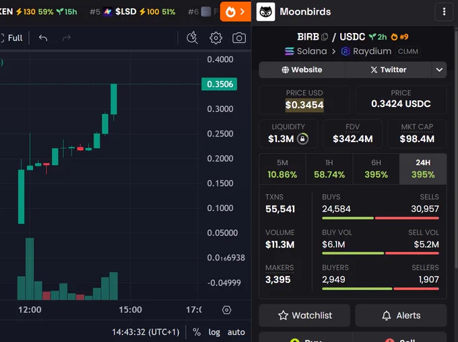Toggle percent scale on the chart
Viewport: 458px width, 342px height.
pos(197,332)
